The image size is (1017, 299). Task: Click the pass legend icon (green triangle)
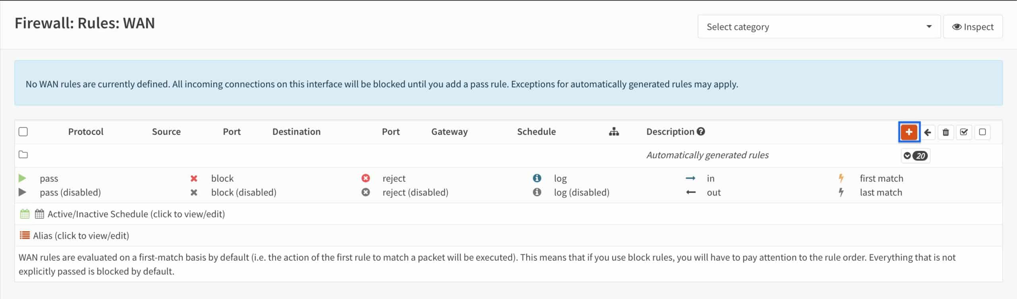(23, 178)
